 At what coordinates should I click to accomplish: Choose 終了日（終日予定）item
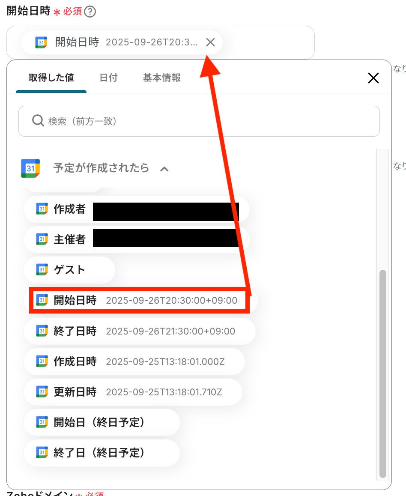click(102, 453)
